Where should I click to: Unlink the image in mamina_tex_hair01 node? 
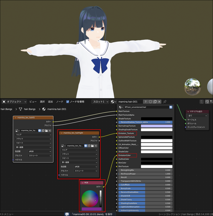(50, 131)
